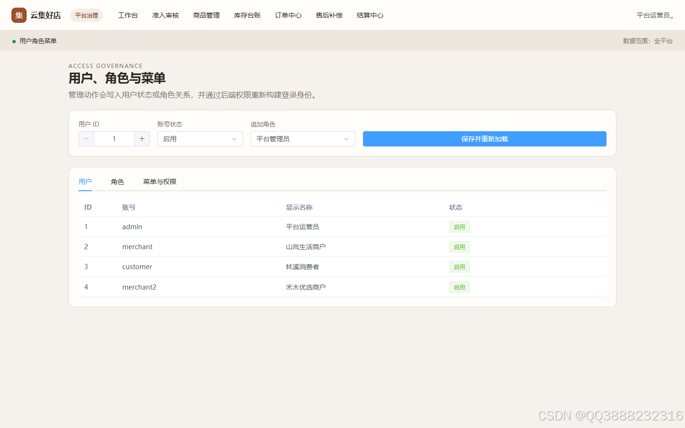
Task: Open the 工作台 menu
Action: [x=128, y=15]
